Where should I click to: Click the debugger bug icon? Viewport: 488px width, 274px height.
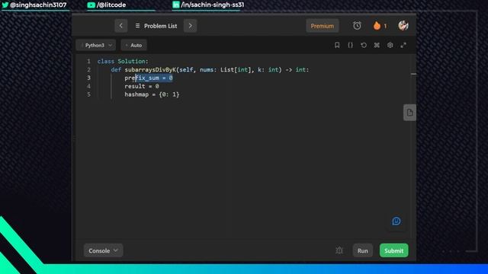coord(339,250)
